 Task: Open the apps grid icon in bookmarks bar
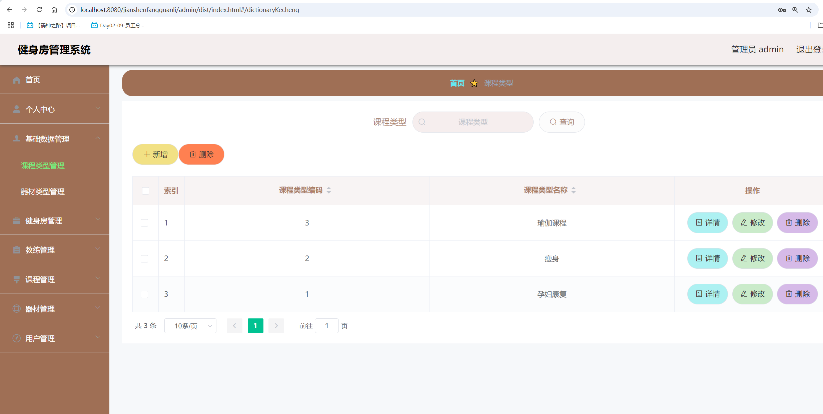pos(11,25)
